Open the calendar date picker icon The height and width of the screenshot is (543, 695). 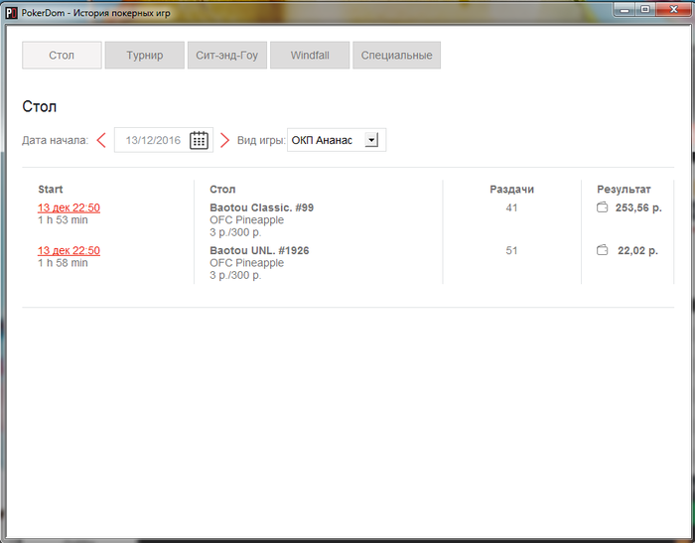pos(199,141)
